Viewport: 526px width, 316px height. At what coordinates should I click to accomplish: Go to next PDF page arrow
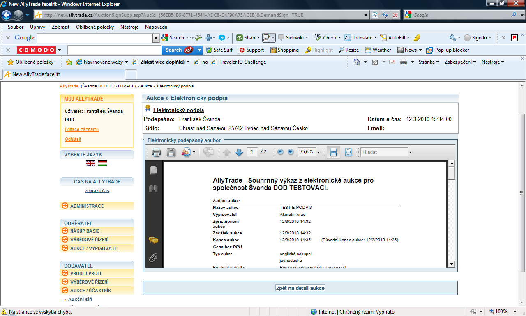point(239,152)
